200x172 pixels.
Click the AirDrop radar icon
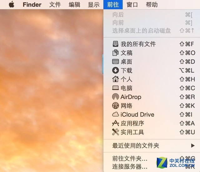coord(116,97)
